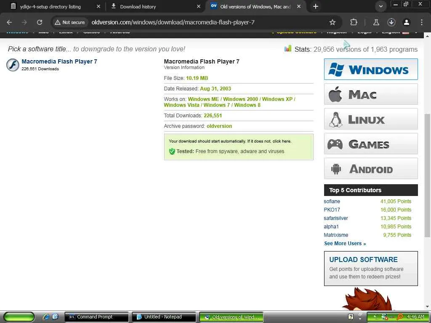Image resolution: width=431 pixels, height=323 pixels.
Task: Click the taskbar help question mark icon
Action: pos(351,317)
